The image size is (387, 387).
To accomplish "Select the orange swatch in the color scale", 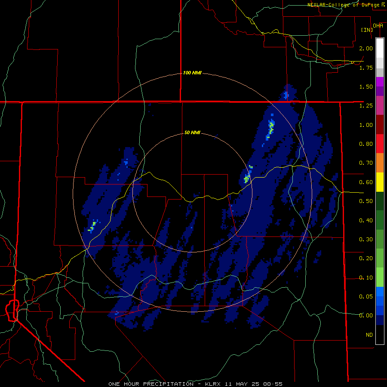I will click(x=380, y=163).
